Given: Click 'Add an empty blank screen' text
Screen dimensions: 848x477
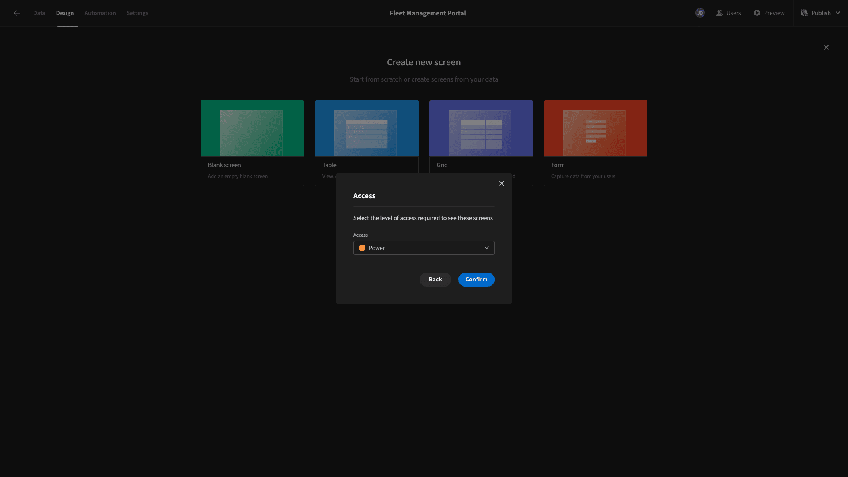Looking at the screenshot, I should (238, 177).
